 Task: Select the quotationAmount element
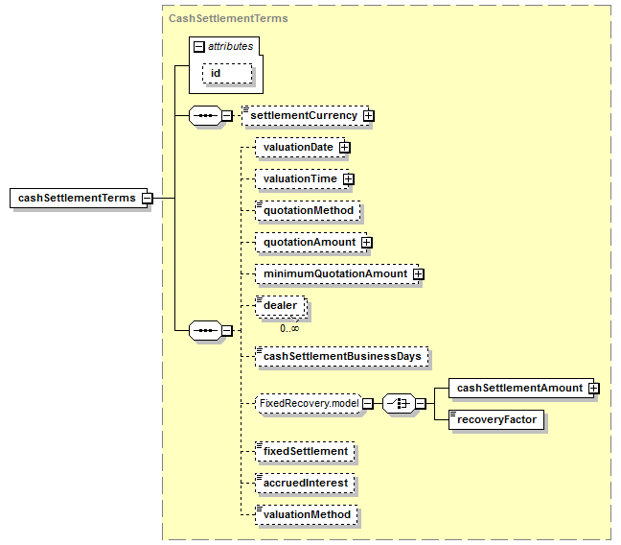pos(310,242)
